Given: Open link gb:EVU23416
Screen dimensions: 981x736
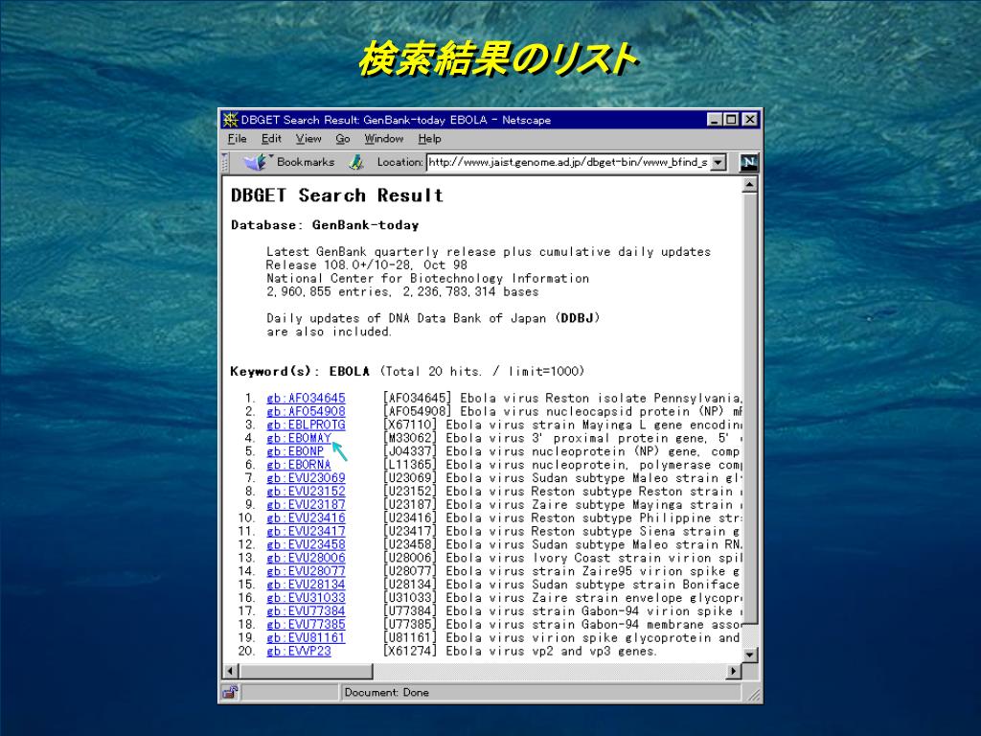Looking at the screenshot, I should 306,517.
